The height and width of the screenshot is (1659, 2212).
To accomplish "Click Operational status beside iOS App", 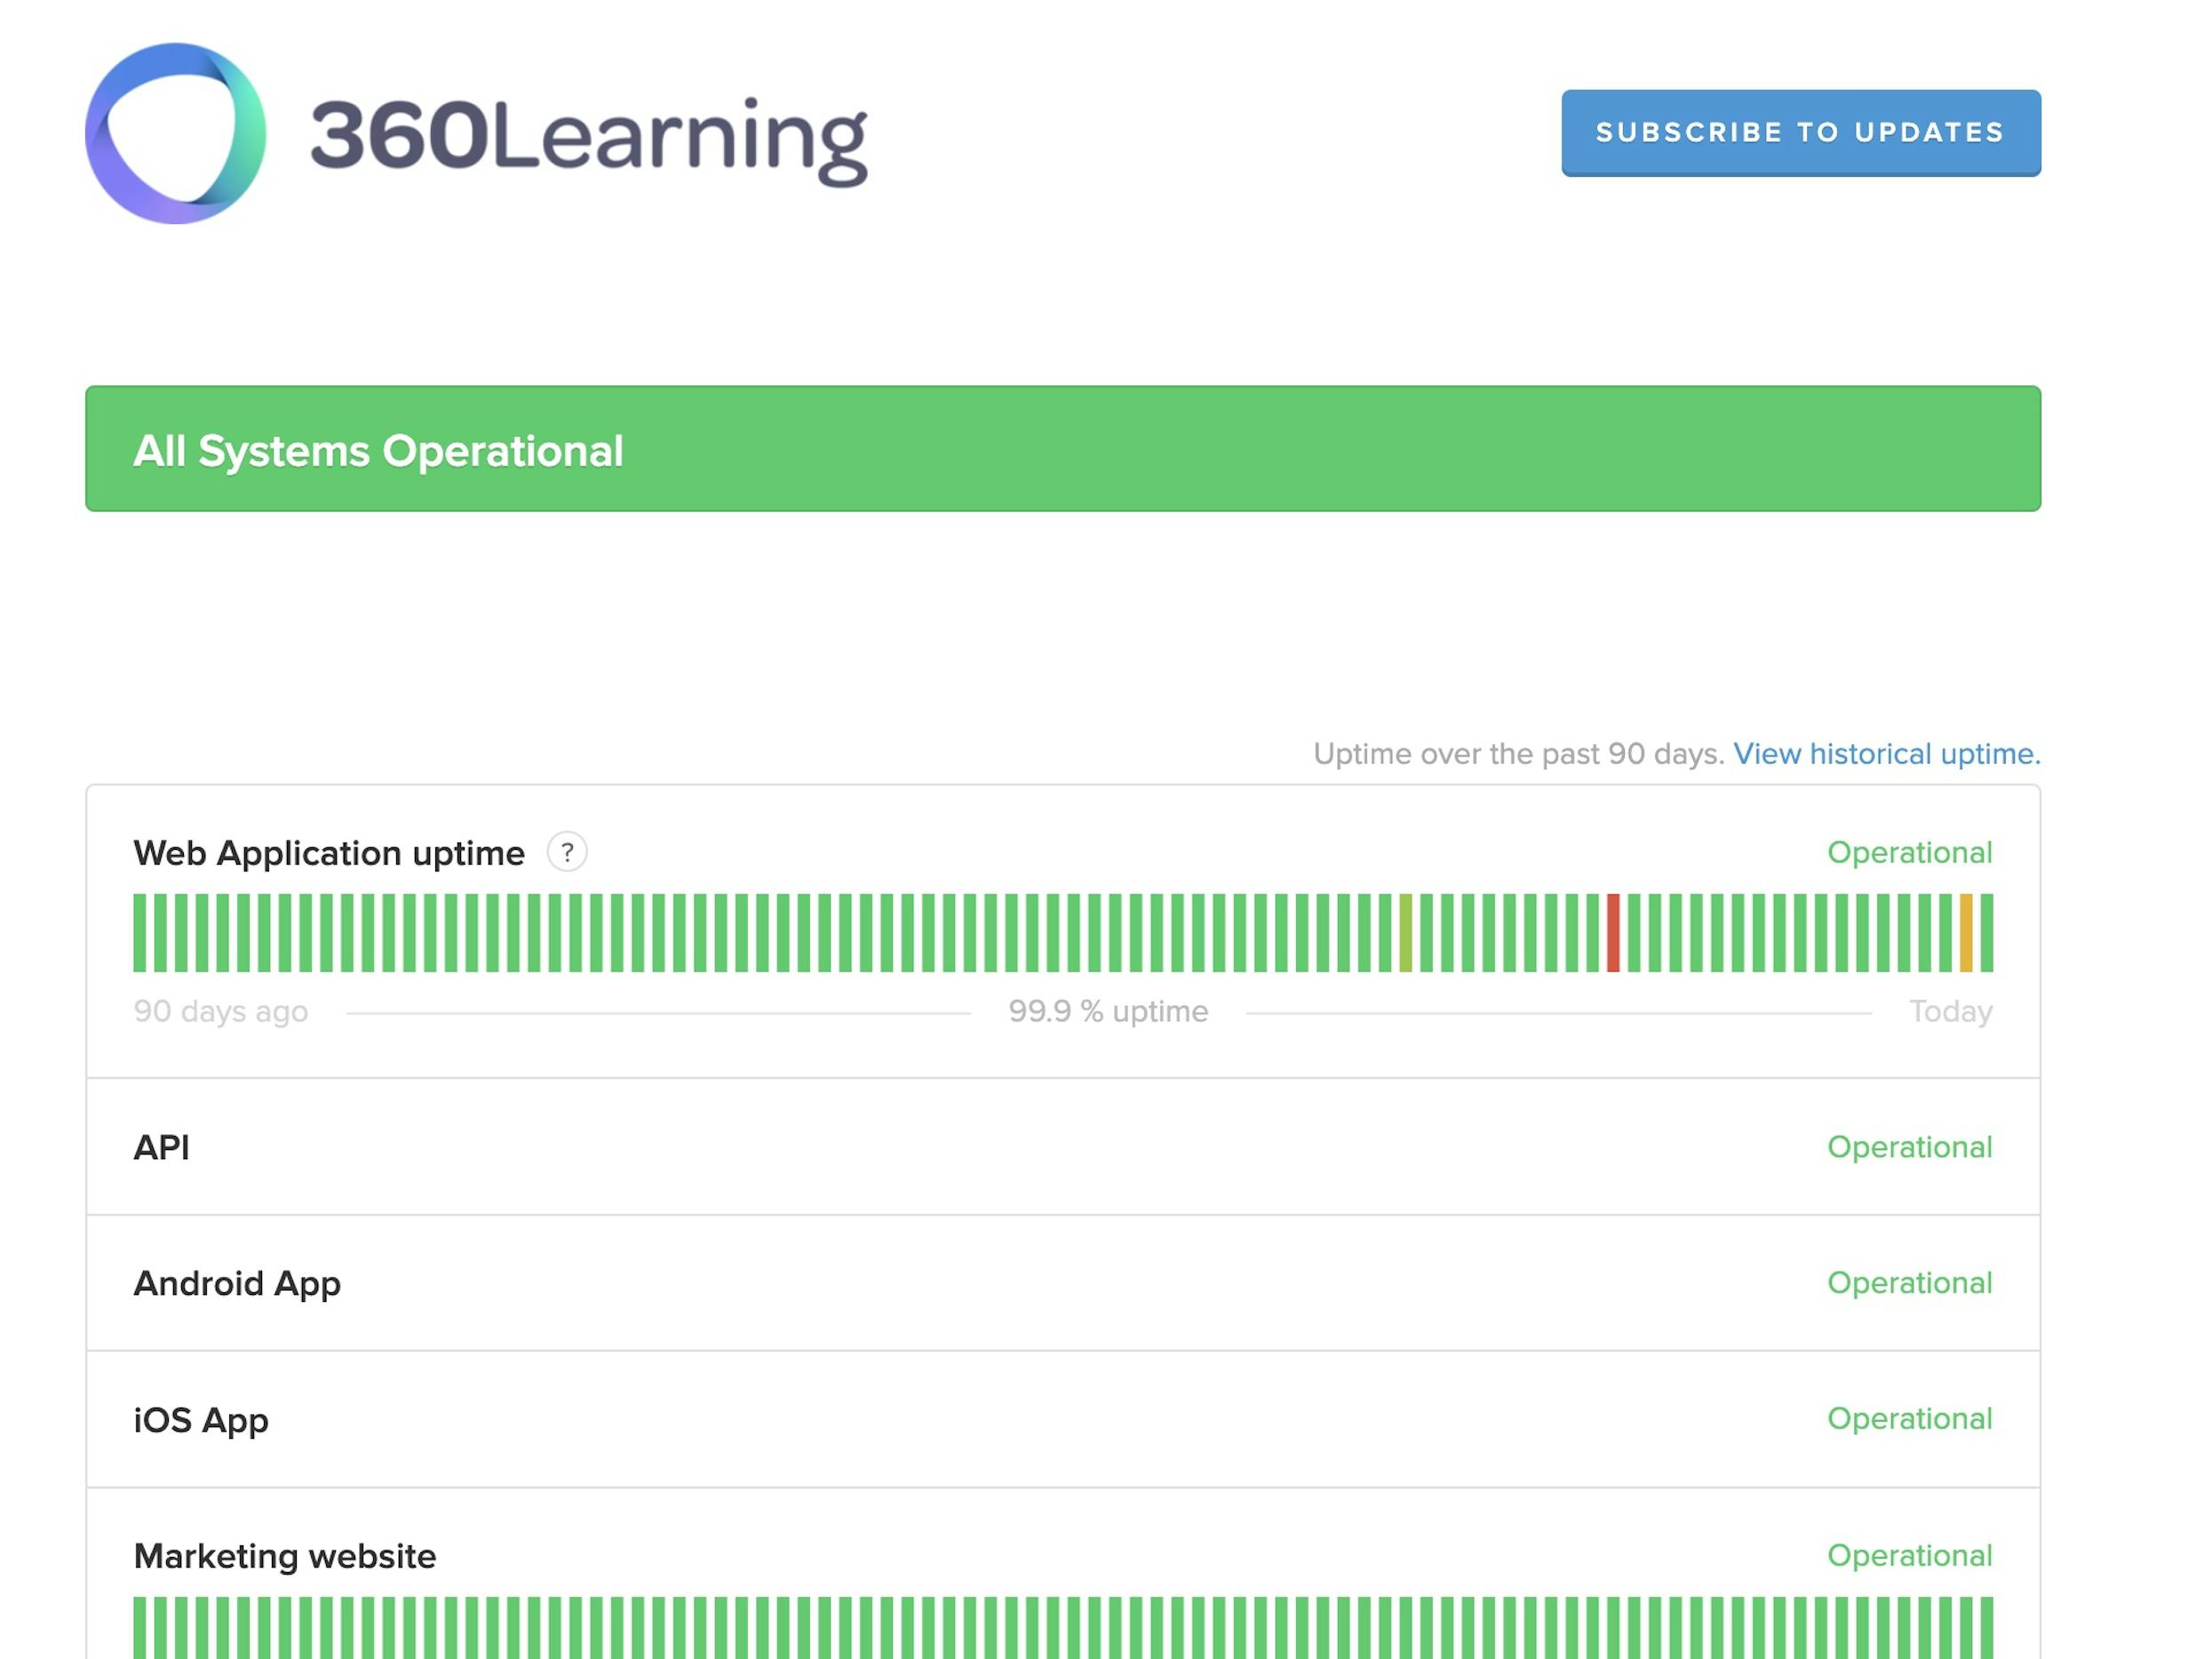I will point(1909,1419).
